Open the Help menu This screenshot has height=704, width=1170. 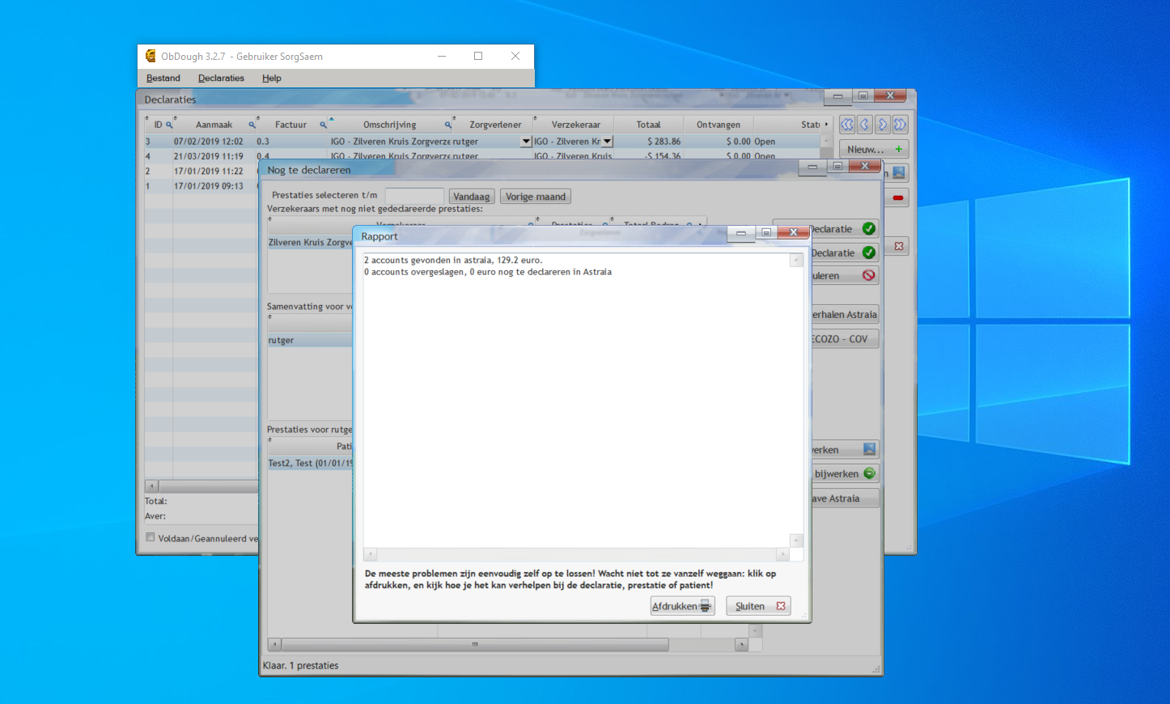pos(272,78)
